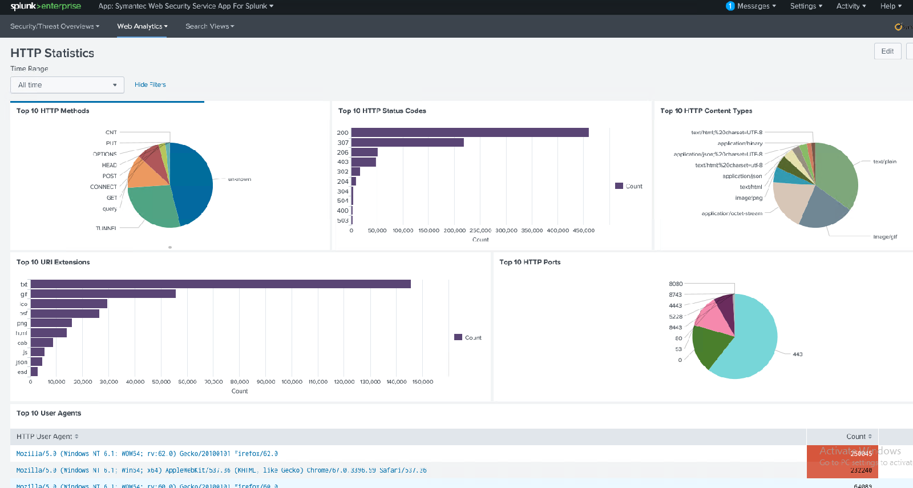Image resolution: width=913 pixels, height=488 pixels.
Task: Click the splunk>enterprise logo
Action: [x=46, y=6]
